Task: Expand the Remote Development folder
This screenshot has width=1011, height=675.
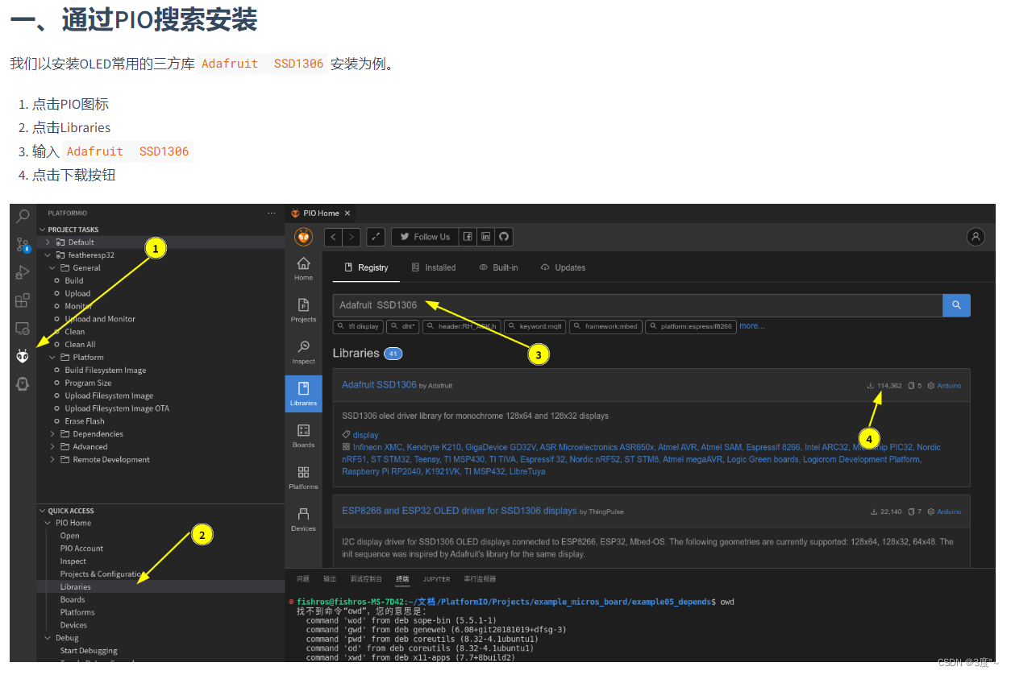Action: 111,460
